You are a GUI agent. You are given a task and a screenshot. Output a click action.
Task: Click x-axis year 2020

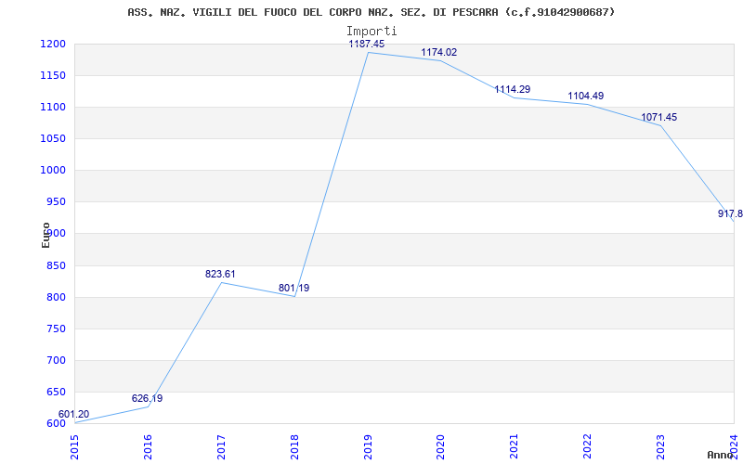441,446
